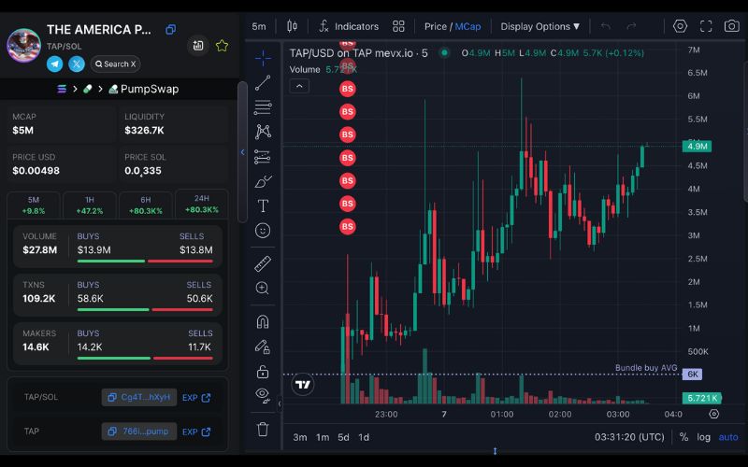The width and height of the screenshot is (748, 467).
Task: Open the chart settings hexagon icon
Action: [680, 26]
